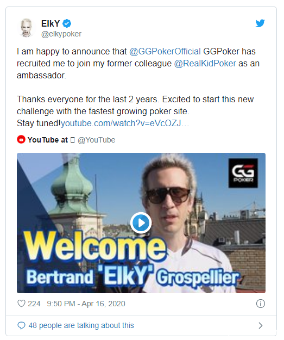Open '48 people are talking about this'

coord(81,325)
